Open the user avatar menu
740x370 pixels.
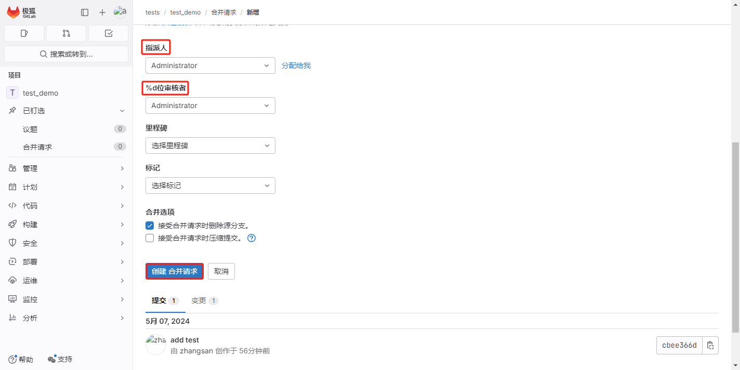coord(120,12)
